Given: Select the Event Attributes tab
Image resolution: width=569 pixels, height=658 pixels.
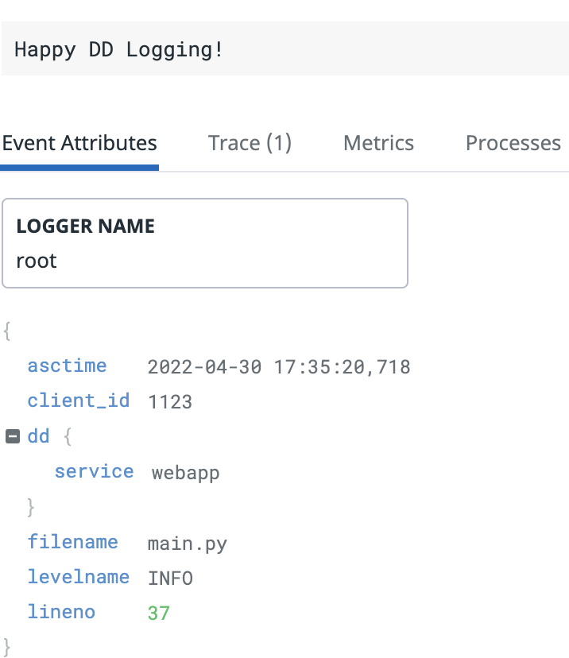Looking at the screenshot, I should tap(79, 143).
